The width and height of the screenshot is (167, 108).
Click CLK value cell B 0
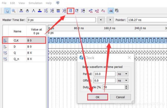pos(36,40)
